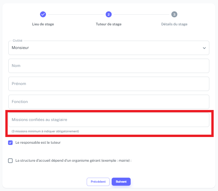Enable the organisme gérant checkbox
This screenshot has width=218, height=191.
10,161
